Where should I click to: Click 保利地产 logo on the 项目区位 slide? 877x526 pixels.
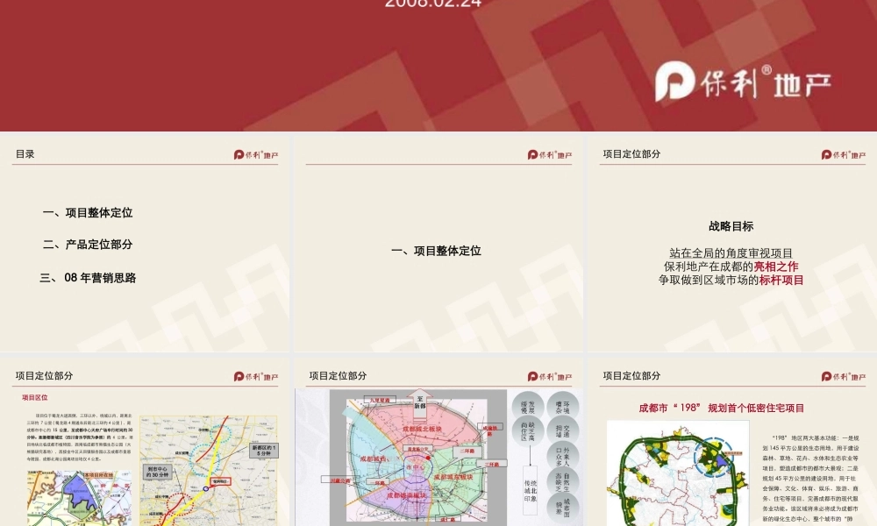[255, 377]
